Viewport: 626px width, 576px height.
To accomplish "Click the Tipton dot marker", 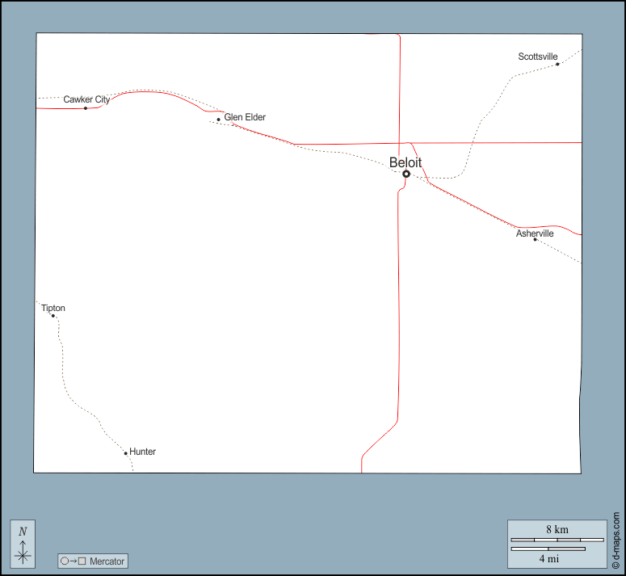I will 53,315.
